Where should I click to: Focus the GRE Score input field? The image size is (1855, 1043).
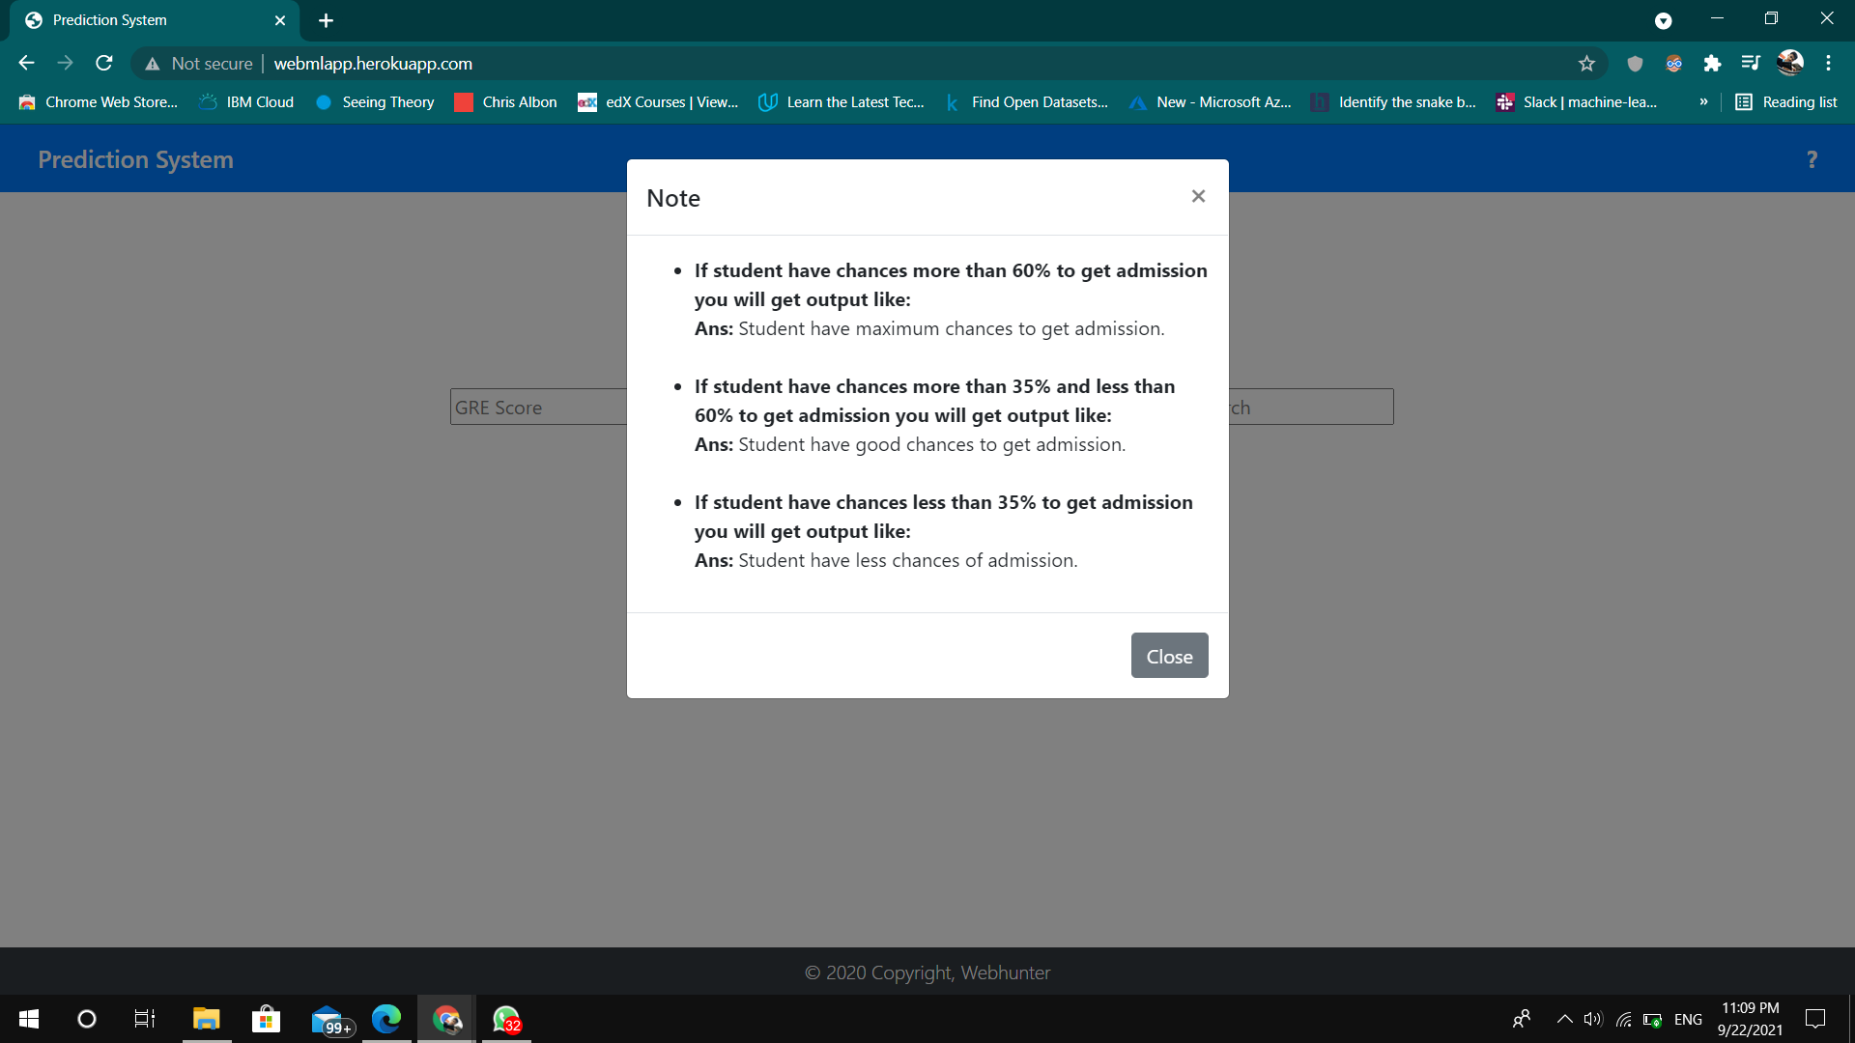[538, 407]
